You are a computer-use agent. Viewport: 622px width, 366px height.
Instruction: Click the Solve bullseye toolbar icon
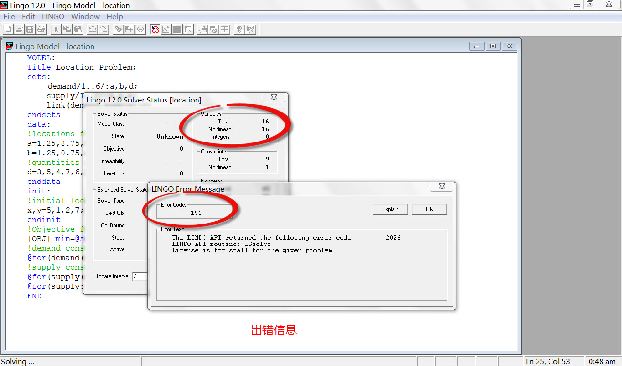155,30
